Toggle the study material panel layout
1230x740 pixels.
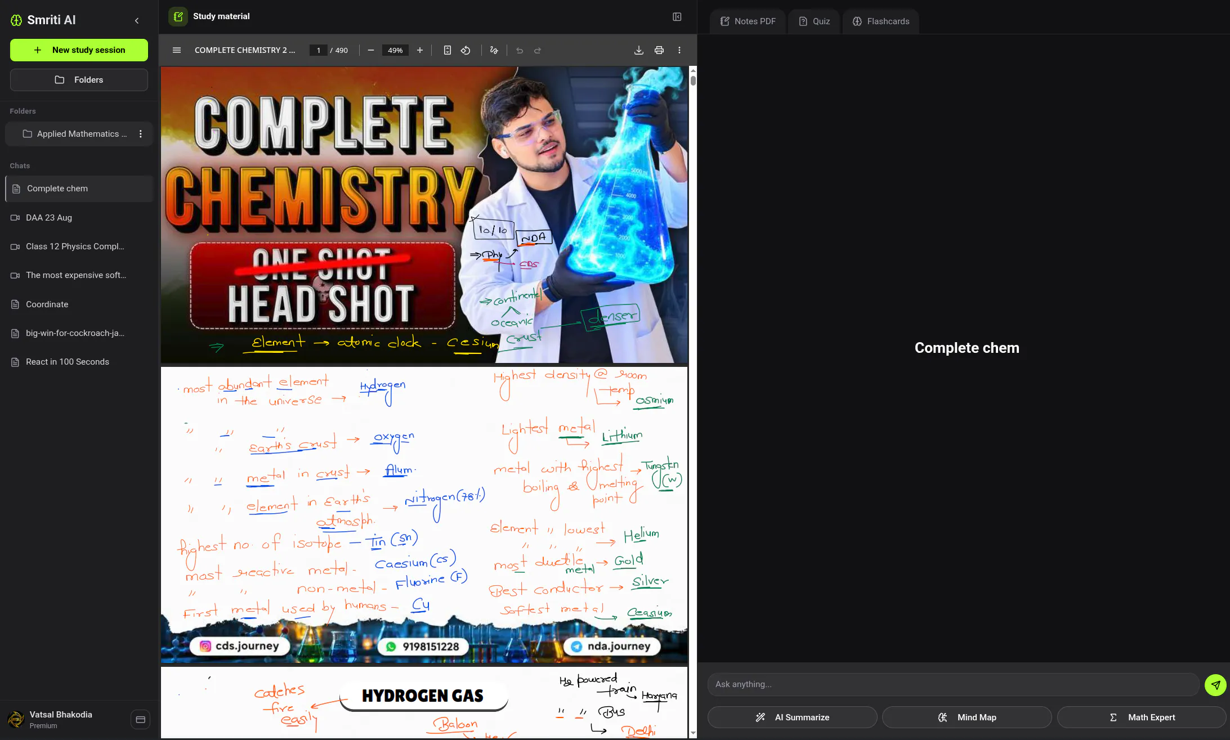point(677,17)
